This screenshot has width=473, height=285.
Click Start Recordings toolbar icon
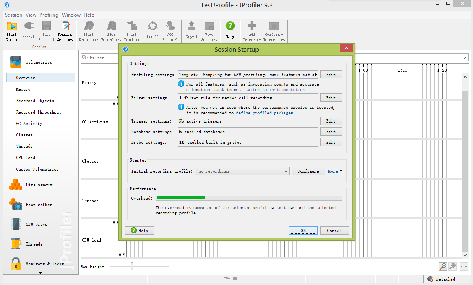point(88,31)
